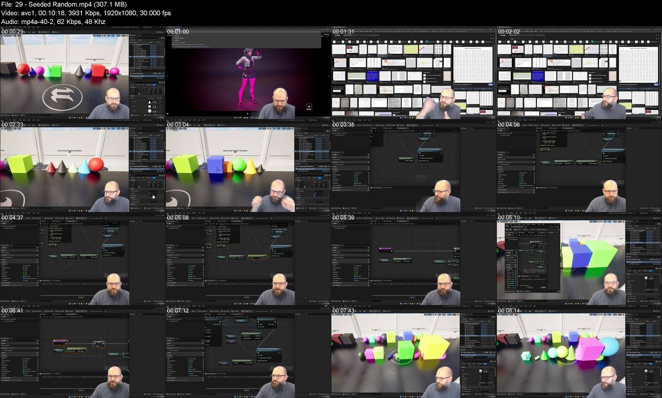This screenshot has width=662, height=398.
Task: Select the thumbnail stamped 00:06:10
Action: [579, 259]
